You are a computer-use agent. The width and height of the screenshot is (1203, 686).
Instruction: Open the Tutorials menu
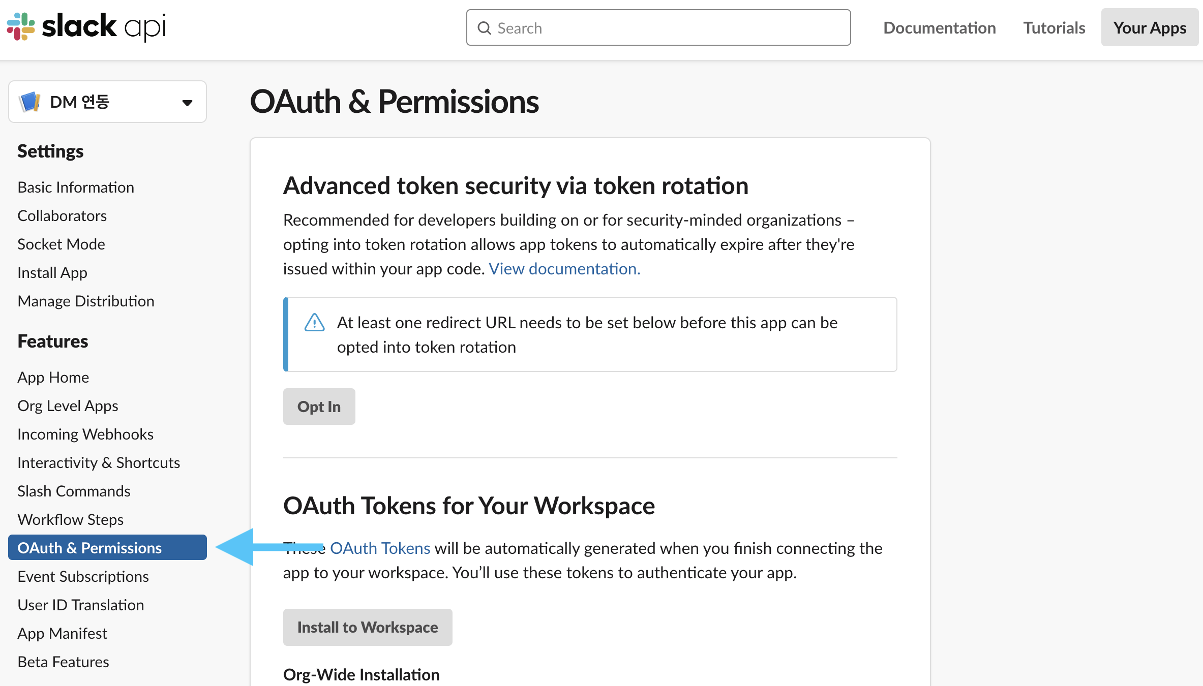click(1054, 28)
